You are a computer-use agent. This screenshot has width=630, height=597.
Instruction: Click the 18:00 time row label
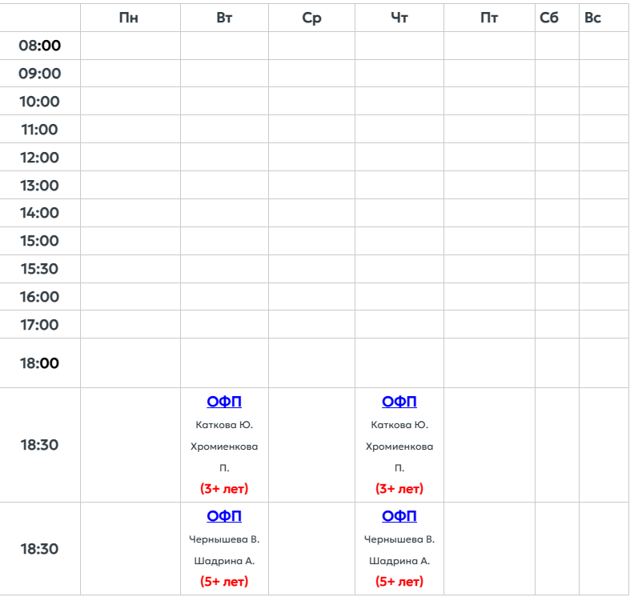pos(40,363)
